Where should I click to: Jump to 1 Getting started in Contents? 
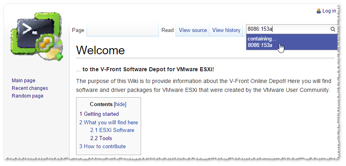(x=99, y=114)
